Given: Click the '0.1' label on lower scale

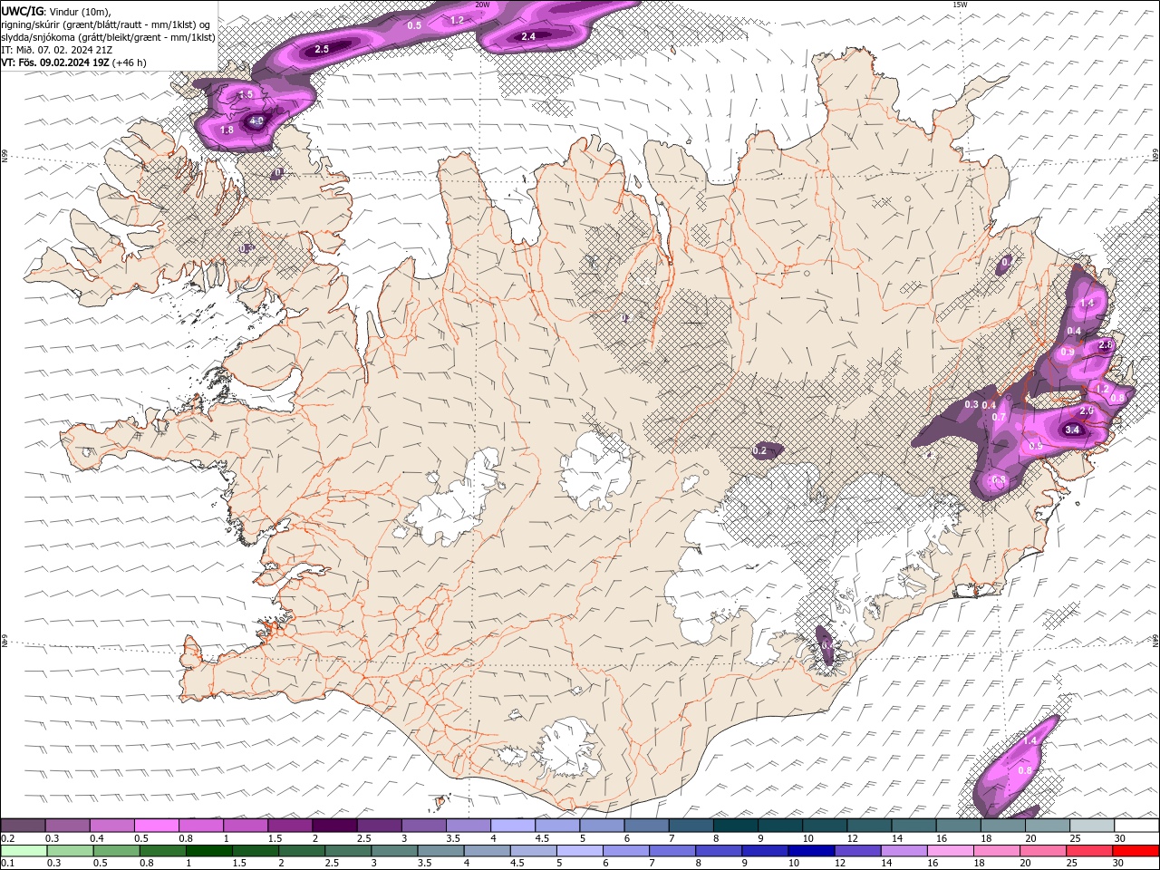Looking at the screenshot, I should [x=8, y=864].
